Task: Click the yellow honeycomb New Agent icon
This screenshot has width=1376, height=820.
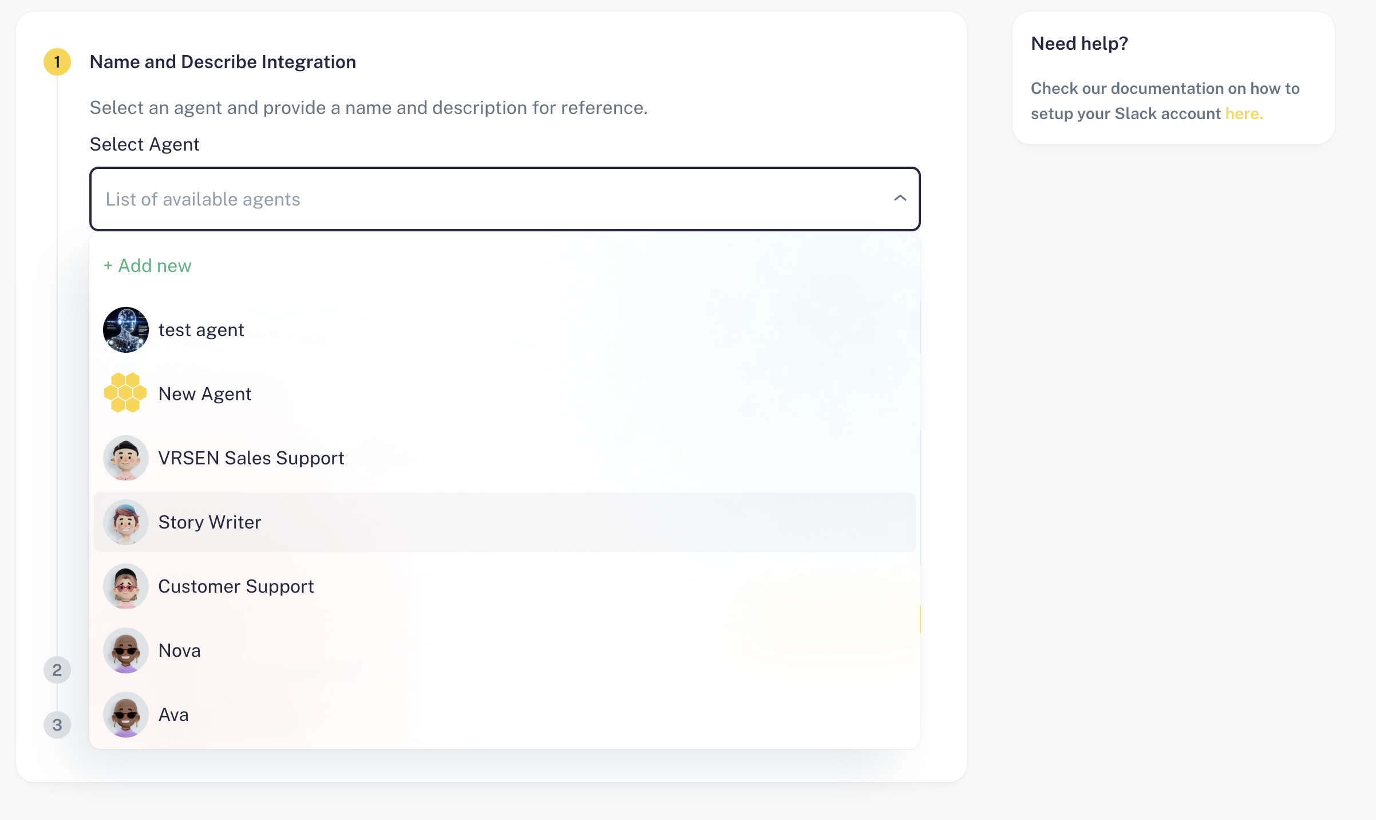Action: click(125, 393)
